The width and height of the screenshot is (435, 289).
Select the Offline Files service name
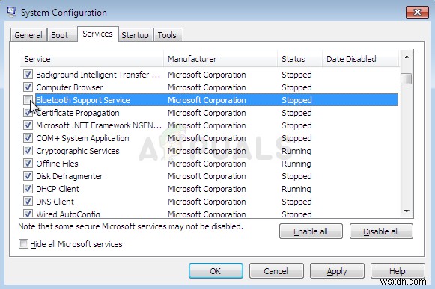click(57, 164)
